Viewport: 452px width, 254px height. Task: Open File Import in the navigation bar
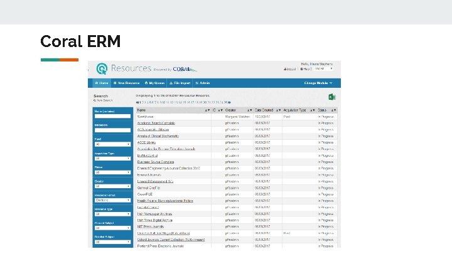coord(180,83)
